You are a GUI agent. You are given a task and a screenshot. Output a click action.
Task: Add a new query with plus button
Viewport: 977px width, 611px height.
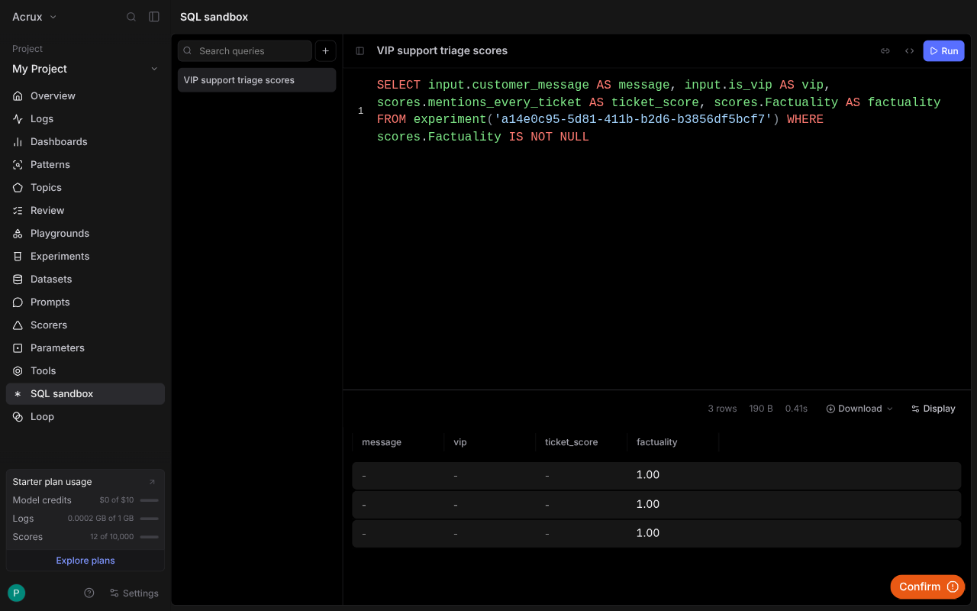click(326, 50)
